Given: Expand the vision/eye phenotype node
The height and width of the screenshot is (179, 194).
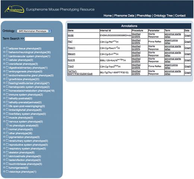Looking at the screenshot, I should click(x=4, y=172).
